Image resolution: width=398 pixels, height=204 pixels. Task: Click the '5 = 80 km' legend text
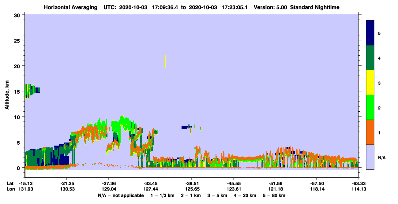(x=274, y=195)
